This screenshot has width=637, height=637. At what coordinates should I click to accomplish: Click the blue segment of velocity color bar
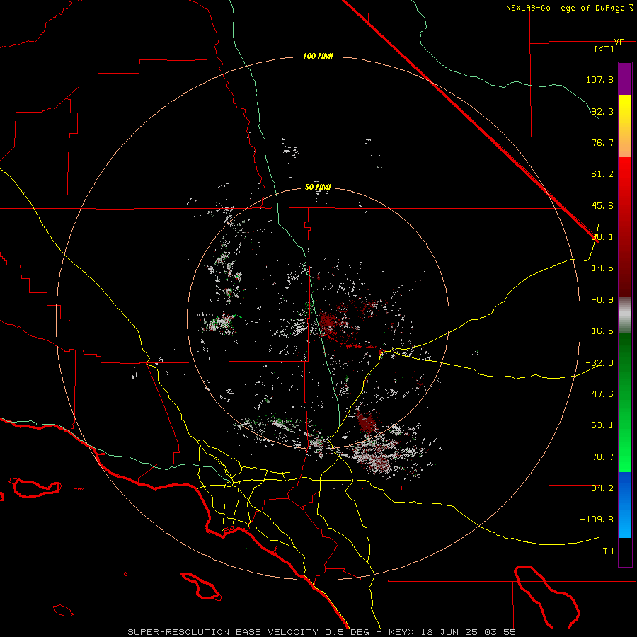tap(625, 505)
